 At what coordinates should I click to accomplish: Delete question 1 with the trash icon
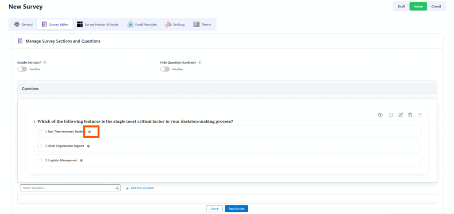(x=410, y=115)
